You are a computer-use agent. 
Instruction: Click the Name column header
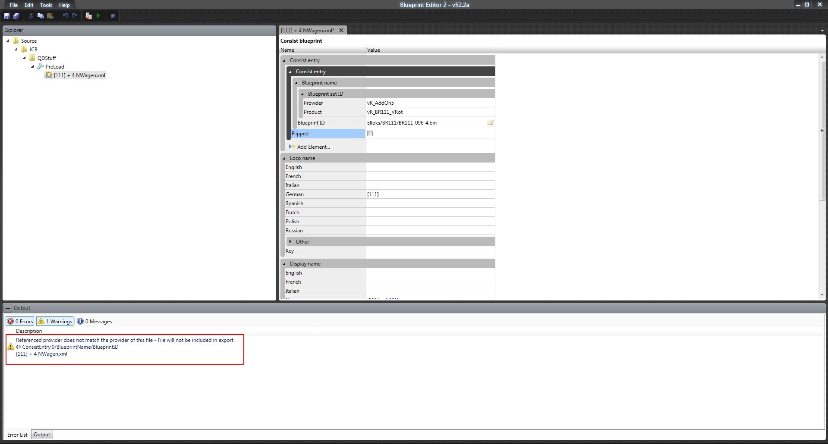(x=322, y=50)
